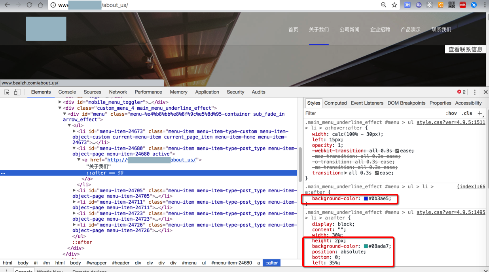Expand the mobile_menu_toggler div node
489x272 pixels.
[60, 102]
